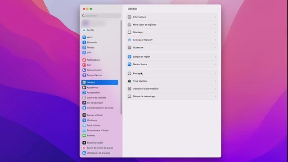Open the Ouverture row chevron
The height and width of the screenshot is (162, 288).
(x=215, y=48)
